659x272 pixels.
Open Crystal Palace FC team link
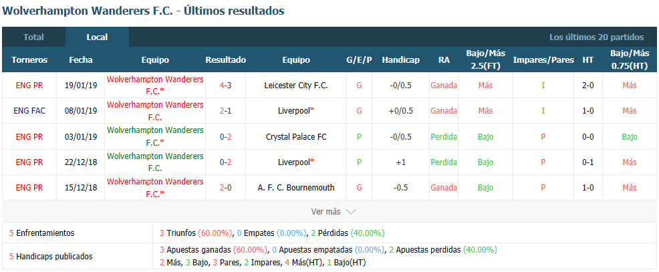(x=296, y=136)
